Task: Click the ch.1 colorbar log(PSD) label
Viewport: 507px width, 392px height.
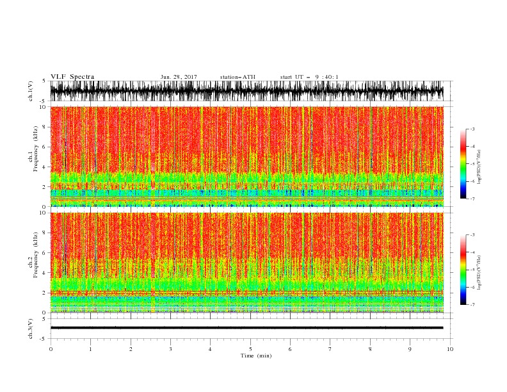Action: (479, 167)
